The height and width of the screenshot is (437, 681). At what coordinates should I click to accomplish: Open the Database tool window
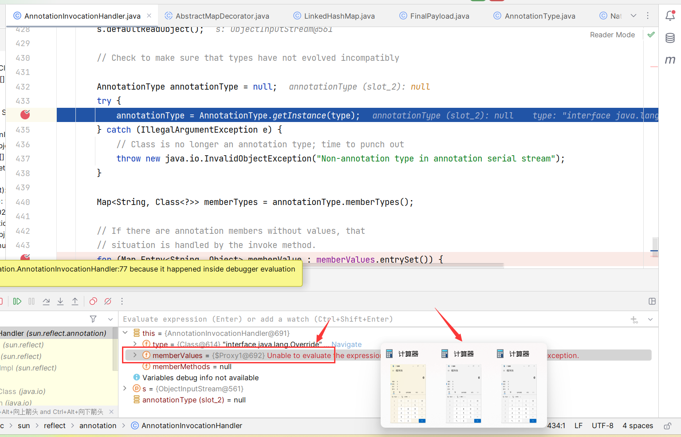tap(670, 38)
